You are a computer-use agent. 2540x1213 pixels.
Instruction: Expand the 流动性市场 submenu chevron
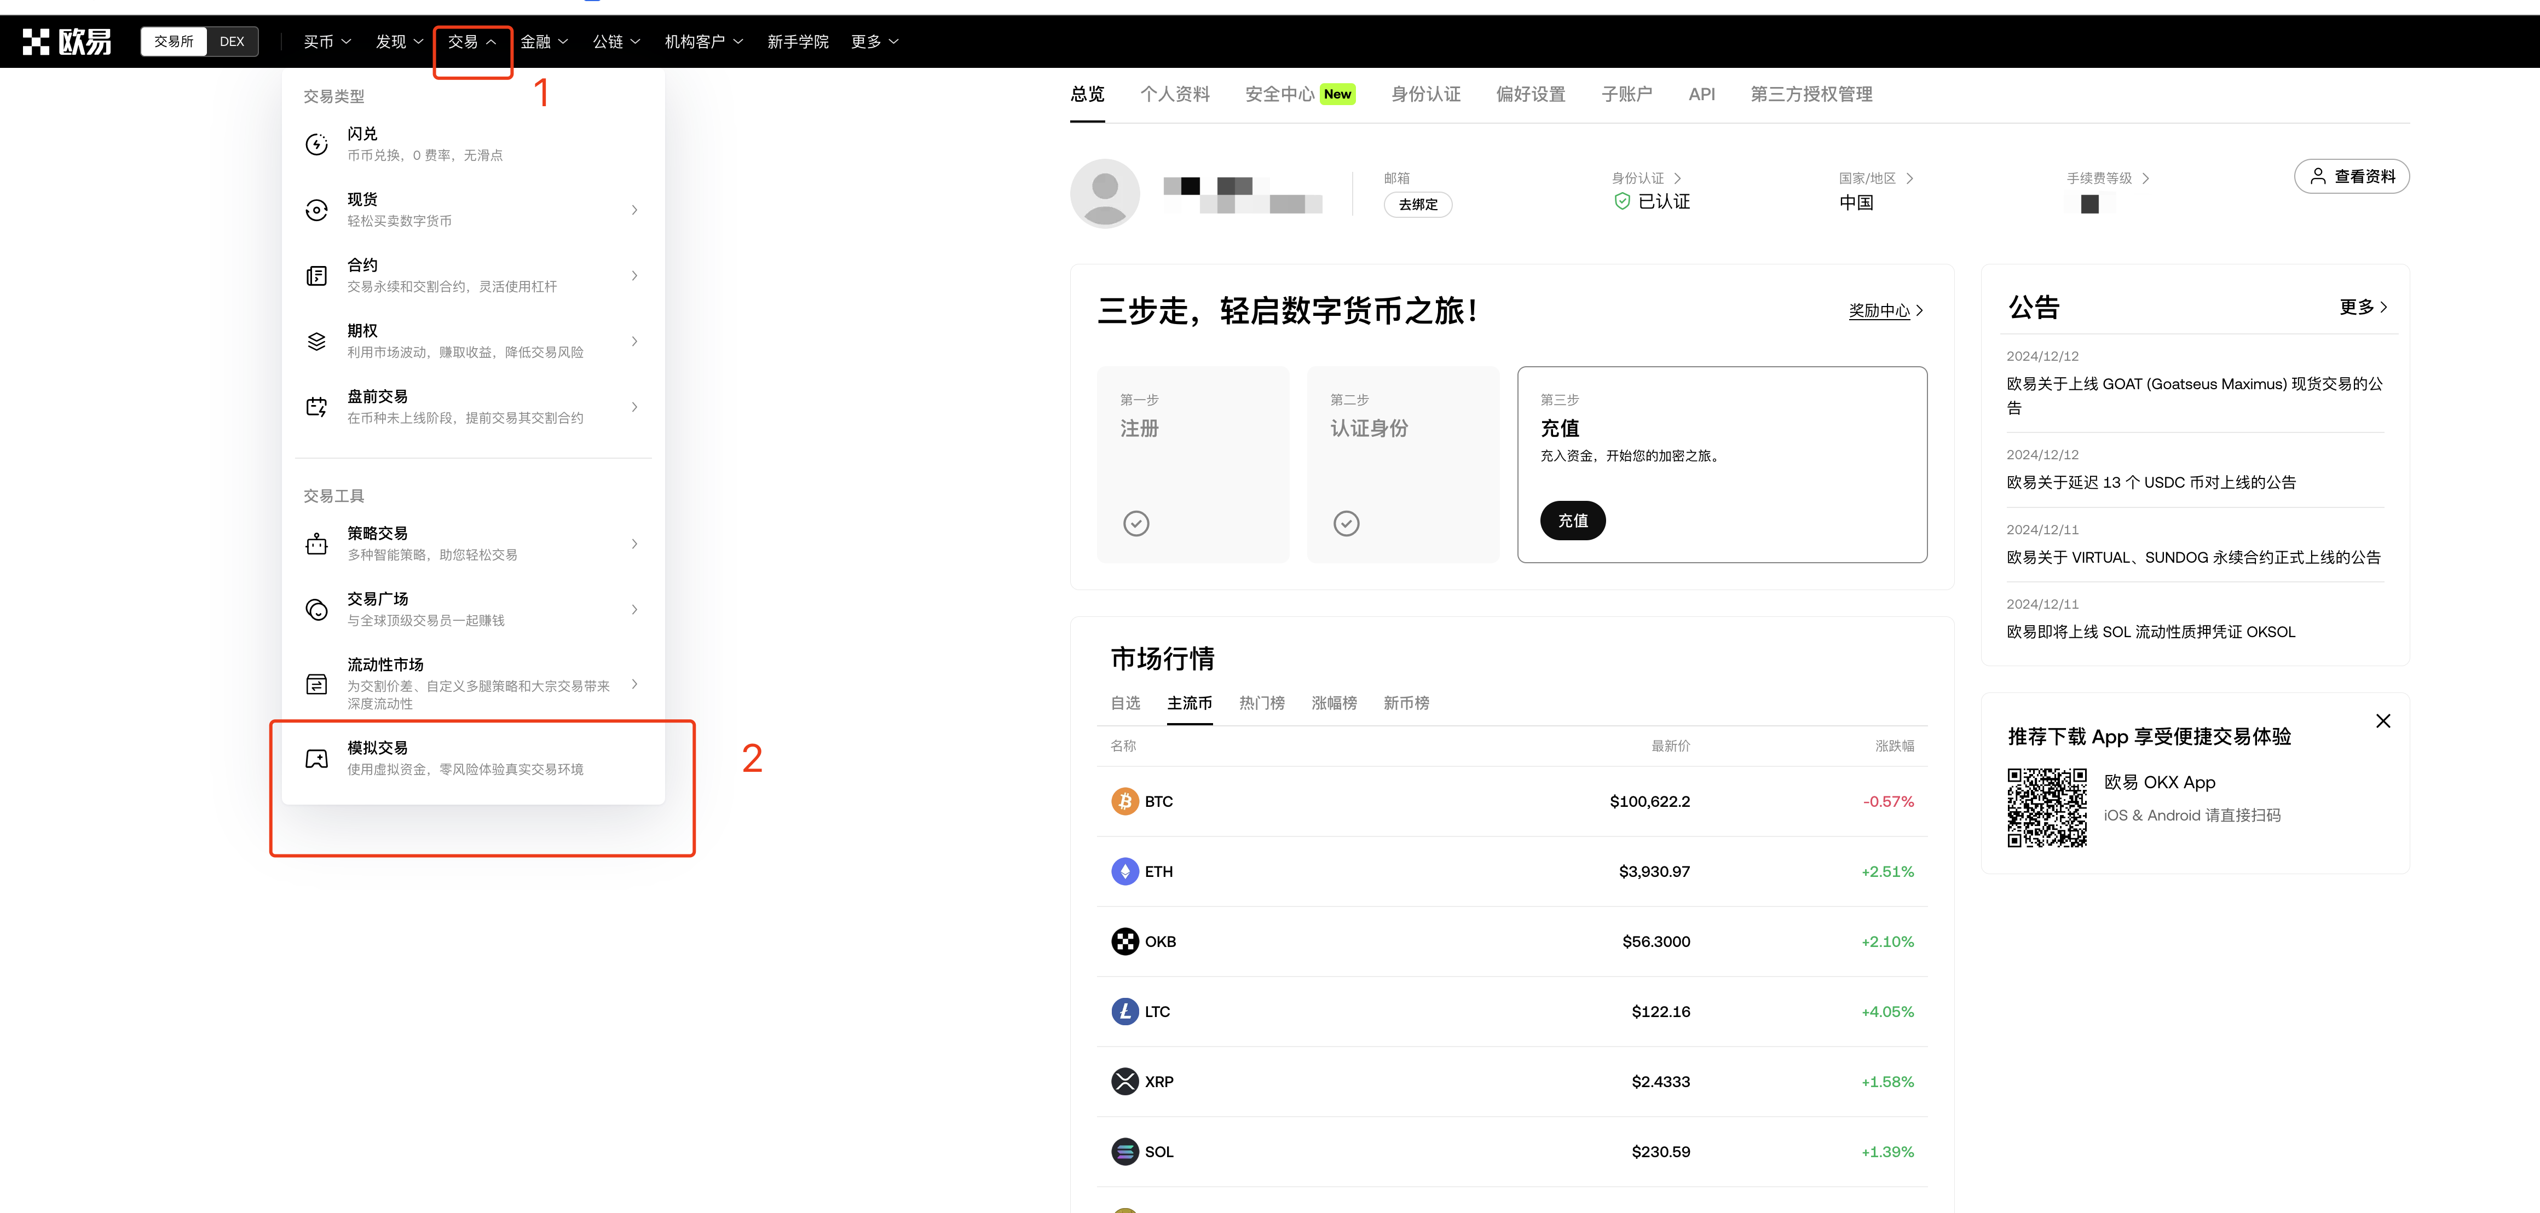pyautogui.click(x=634, y=684)
